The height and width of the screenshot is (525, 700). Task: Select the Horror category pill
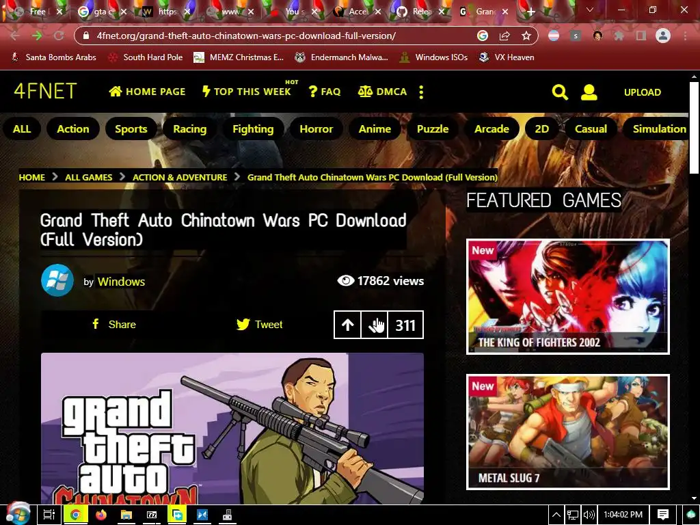316,129
